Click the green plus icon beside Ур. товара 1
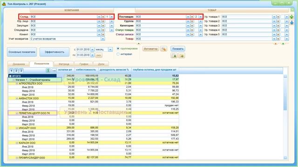Screen dimensions: 298x167 coord(291,17)
